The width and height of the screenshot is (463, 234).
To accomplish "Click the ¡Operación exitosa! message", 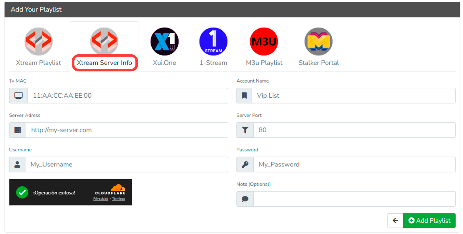I will 54,193.
